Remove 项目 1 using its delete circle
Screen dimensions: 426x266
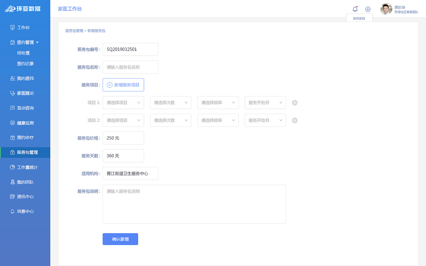click(x=295, y=102)
